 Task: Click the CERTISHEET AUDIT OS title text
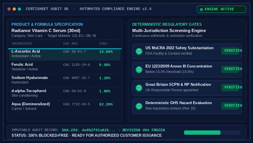47,9
